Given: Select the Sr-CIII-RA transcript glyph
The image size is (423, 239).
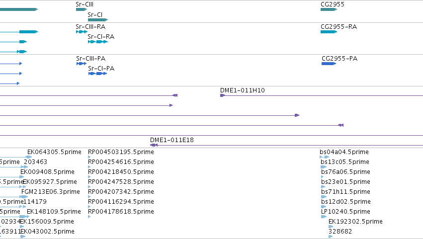Looking at the screenshot, I should (x=82, y=32).
